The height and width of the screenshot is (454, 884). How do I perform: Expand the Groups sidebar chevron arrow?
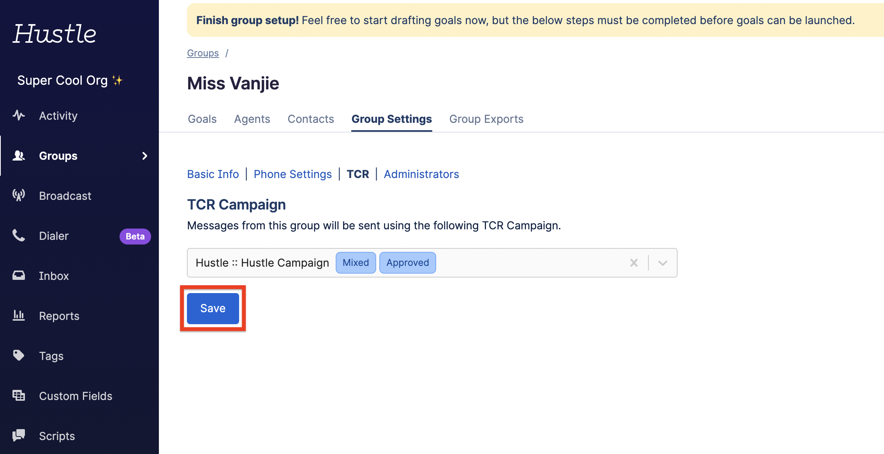(145, 156)
